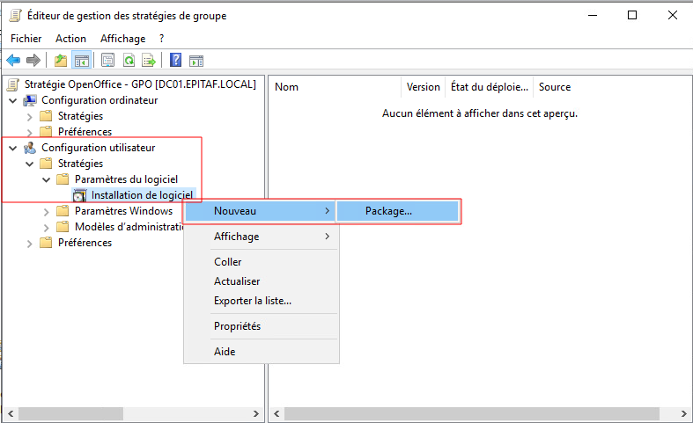Select Package... in the submenu

tap(388, 211)
